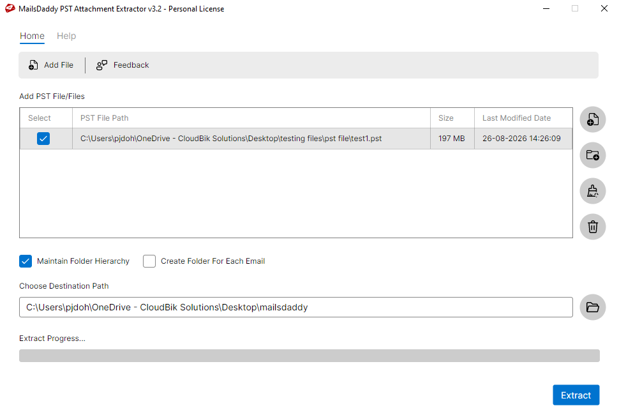Screen dimensions: 619x417
Task: Click the Extract Progress bar
Action: [x=309, y=356]
